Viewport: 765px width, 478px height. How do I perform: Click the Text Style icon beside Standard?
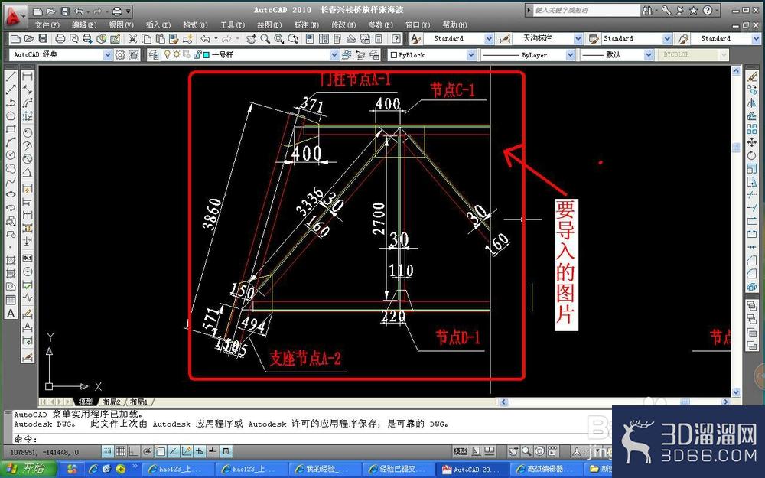[x=415, y=38]
